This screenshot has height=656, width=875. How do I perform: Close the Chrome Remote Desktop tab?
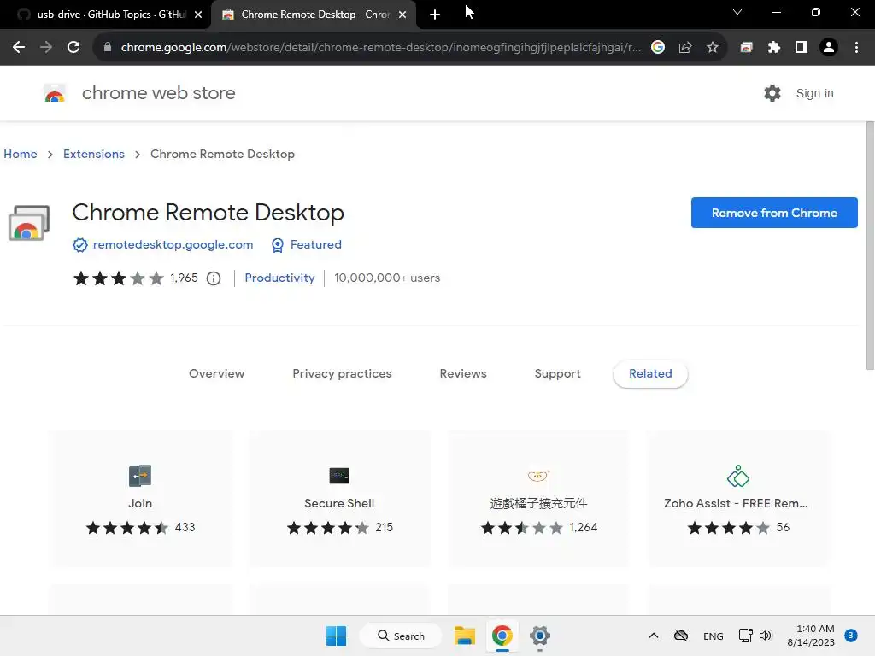[402, 15]
